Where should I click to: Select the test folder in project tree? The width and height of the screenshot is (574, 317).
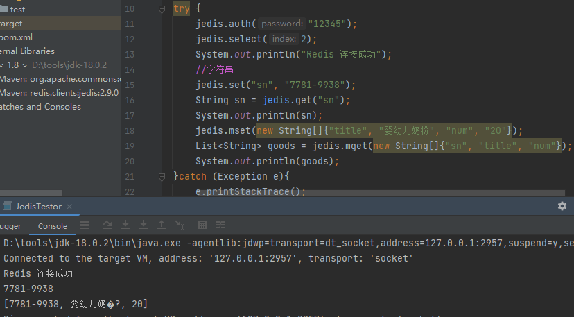tap(18, 10)
